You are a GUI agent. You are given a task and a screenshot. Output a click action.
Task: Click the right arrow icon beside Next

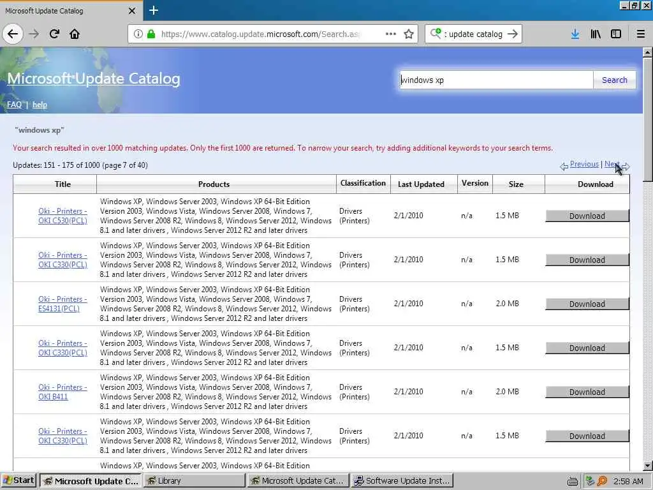point(626,167)
